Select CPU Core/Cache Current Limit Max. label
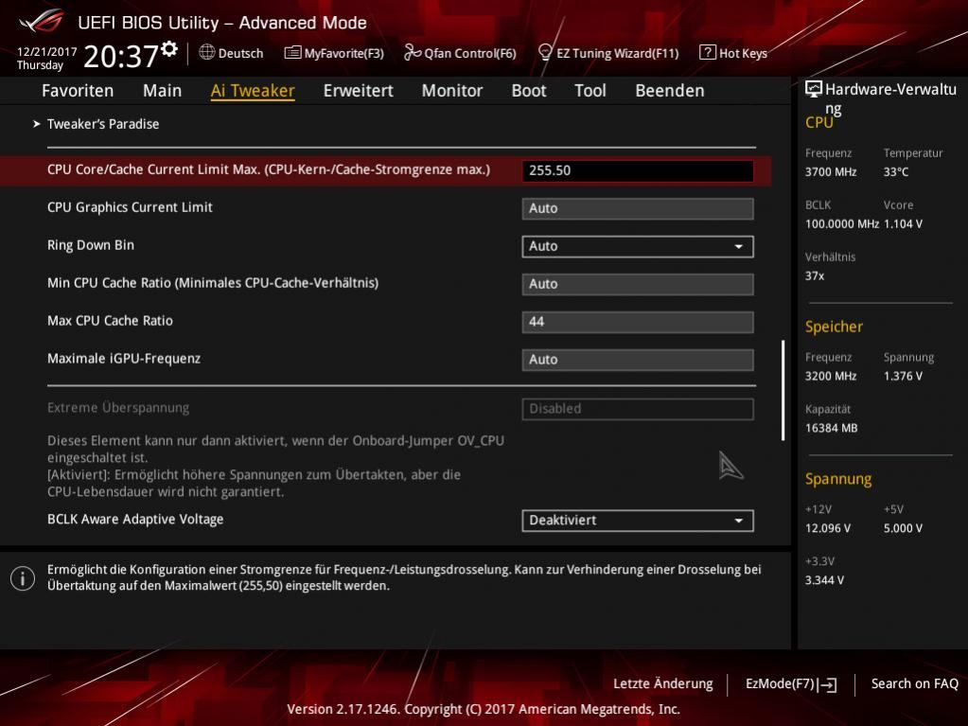The image size is (968, 726). (x=269, y=169)
